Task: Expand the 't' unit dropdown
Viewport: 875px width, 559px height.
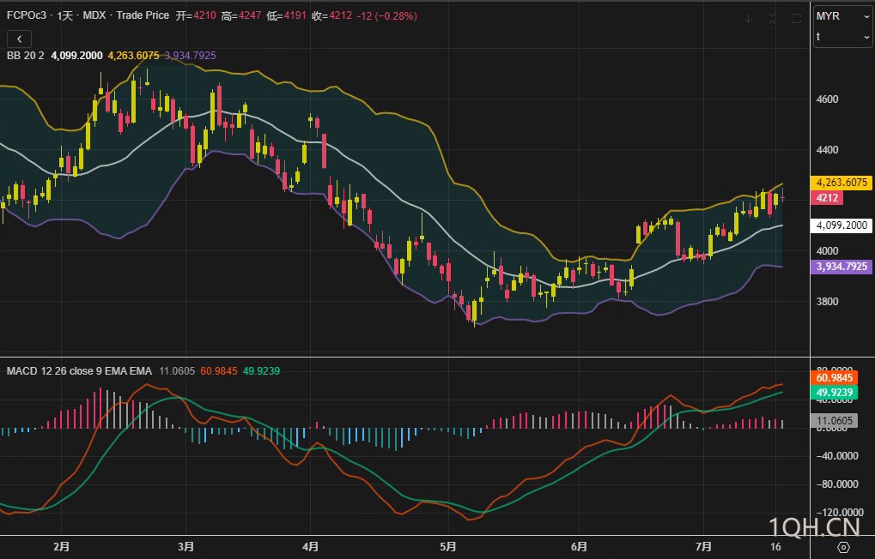Action: point(842,37)
